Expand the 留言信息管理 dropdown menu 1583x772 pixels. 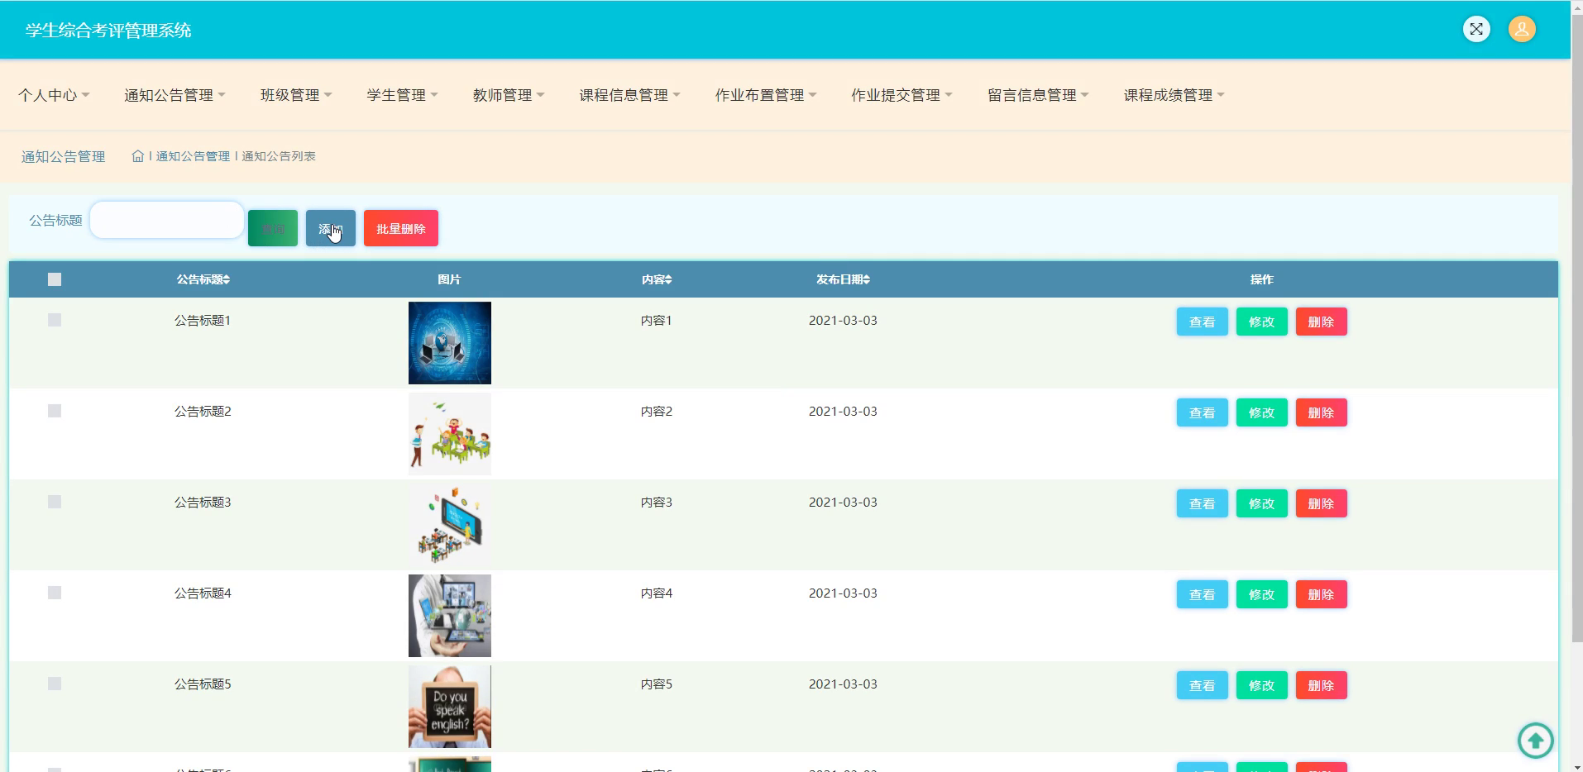(1038, 95)
